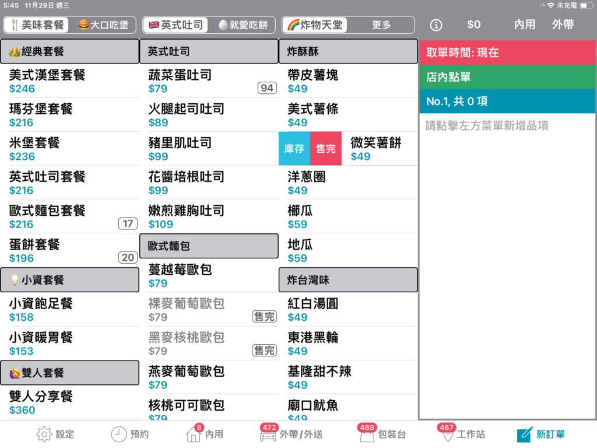Add 洋蔥圈 to order
The width and height of the screenshot is (597, 448).
pyautogui.click(x=349, y=183)
